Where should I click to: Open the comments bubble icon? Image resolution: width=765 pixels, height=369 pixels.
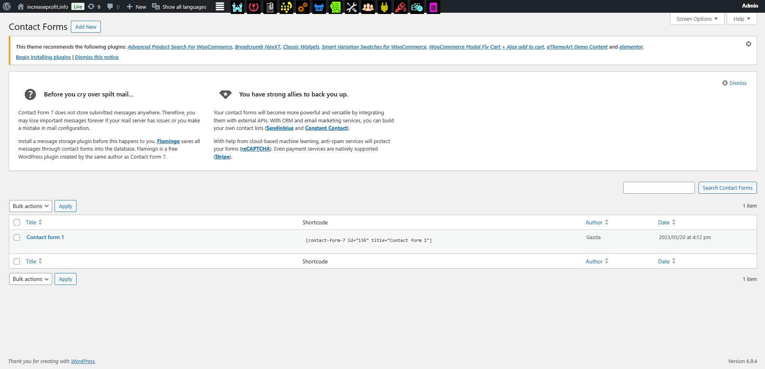(113, 7)
